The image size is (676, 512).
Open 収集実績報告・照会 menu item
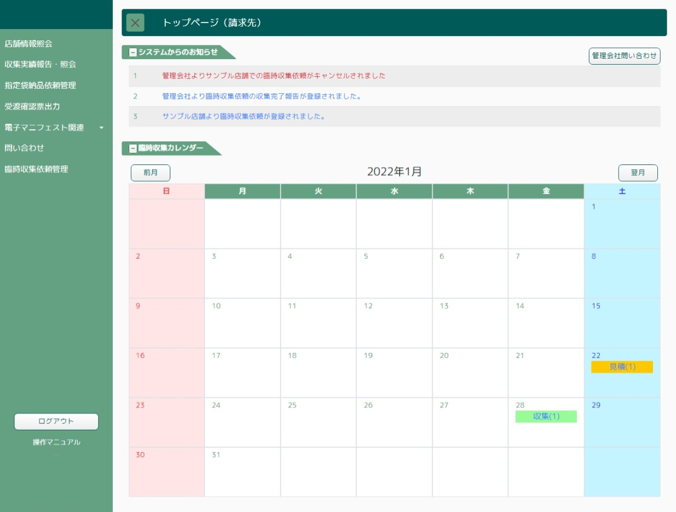pyautogui.click(x=40, y=65)
